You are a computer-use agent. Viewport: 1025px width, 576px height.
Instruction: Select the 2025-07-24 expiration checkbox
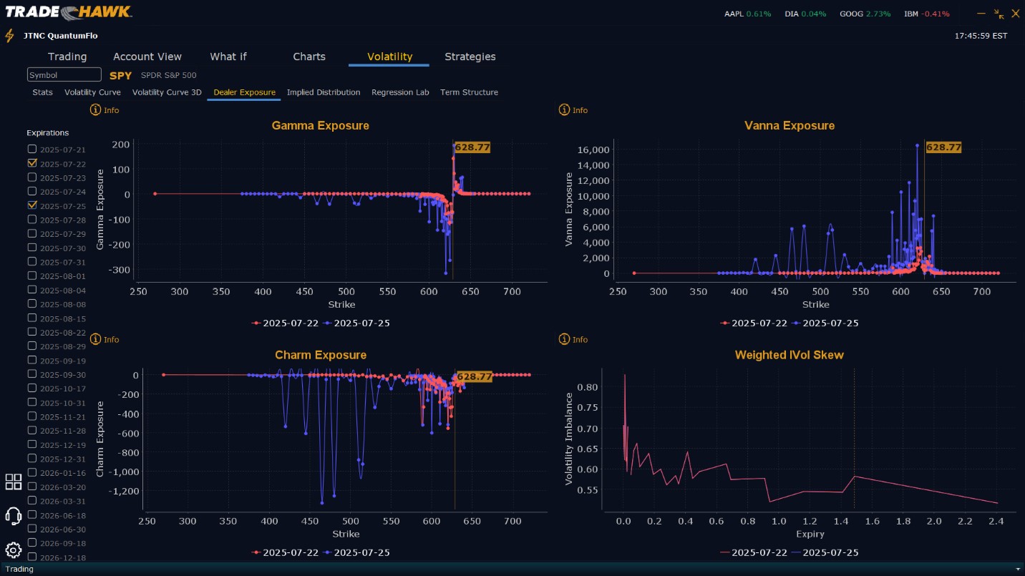click(31, 191)
